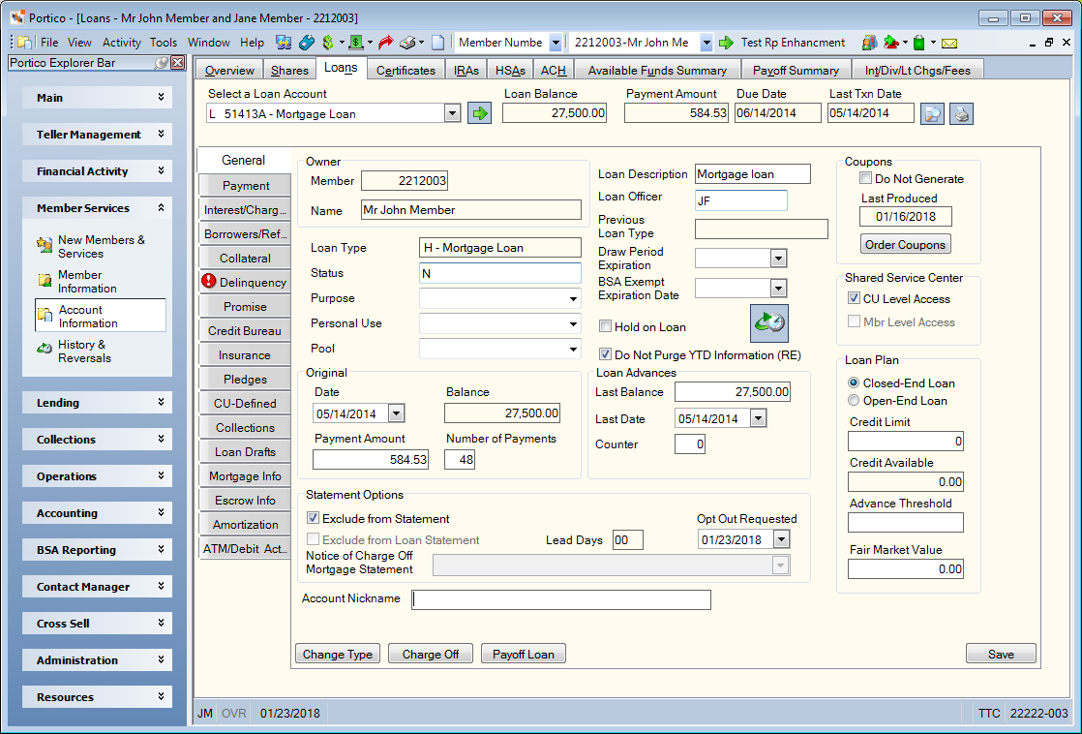Uncheck Exclude from Statement

coord(313,518)
